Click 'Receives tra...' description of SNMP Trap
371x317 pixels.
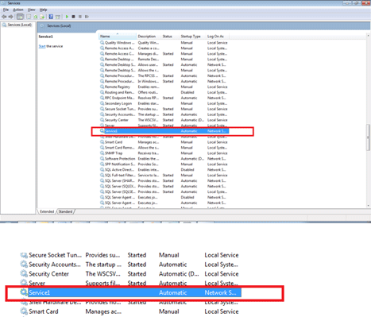click(149, 153)
